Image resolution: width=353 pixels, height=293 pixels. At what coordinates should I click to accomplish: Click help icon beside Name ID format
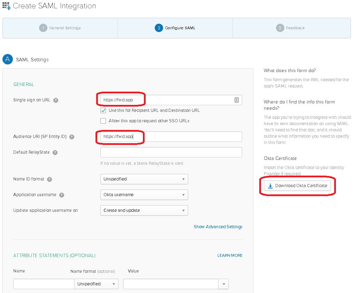tap(49, 179)
